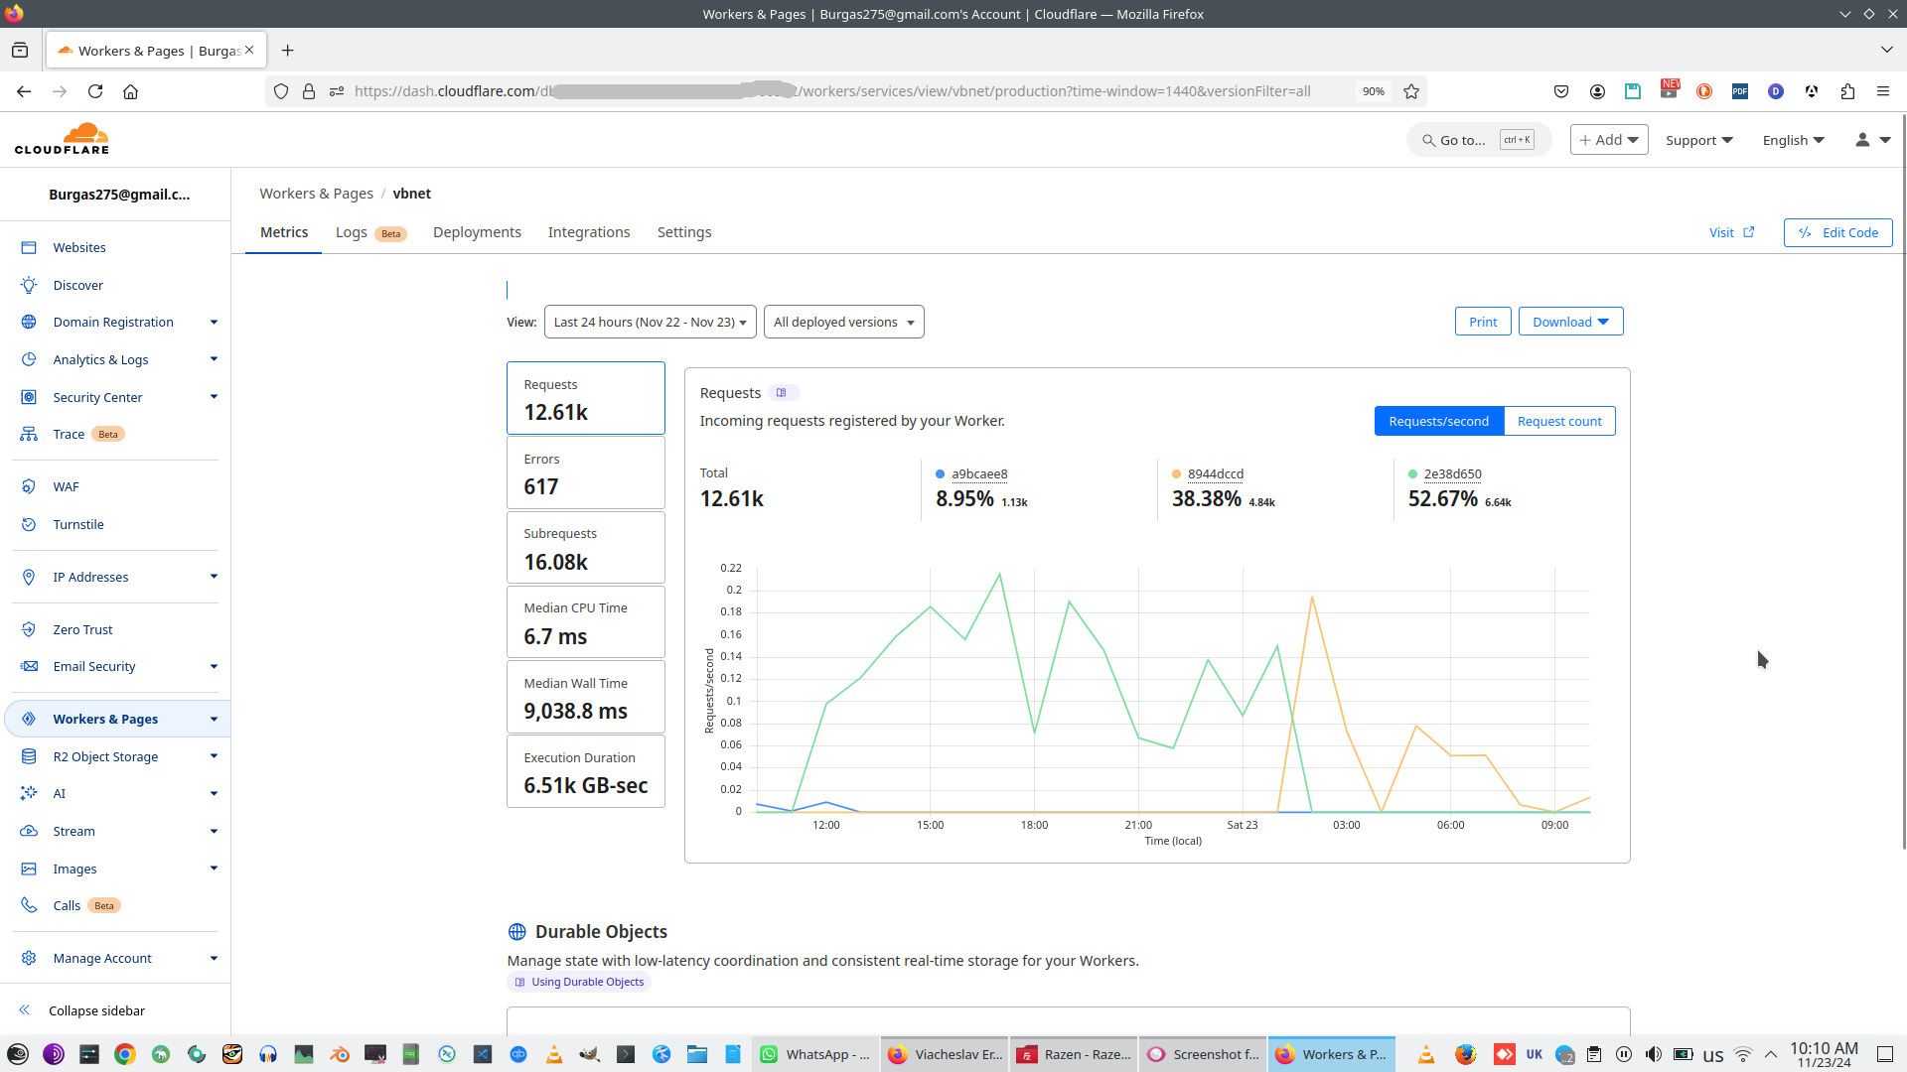Open All deployed versions dropdown
The height and width of the screenshot is (1072, 1907).
(x=843, y=323)
